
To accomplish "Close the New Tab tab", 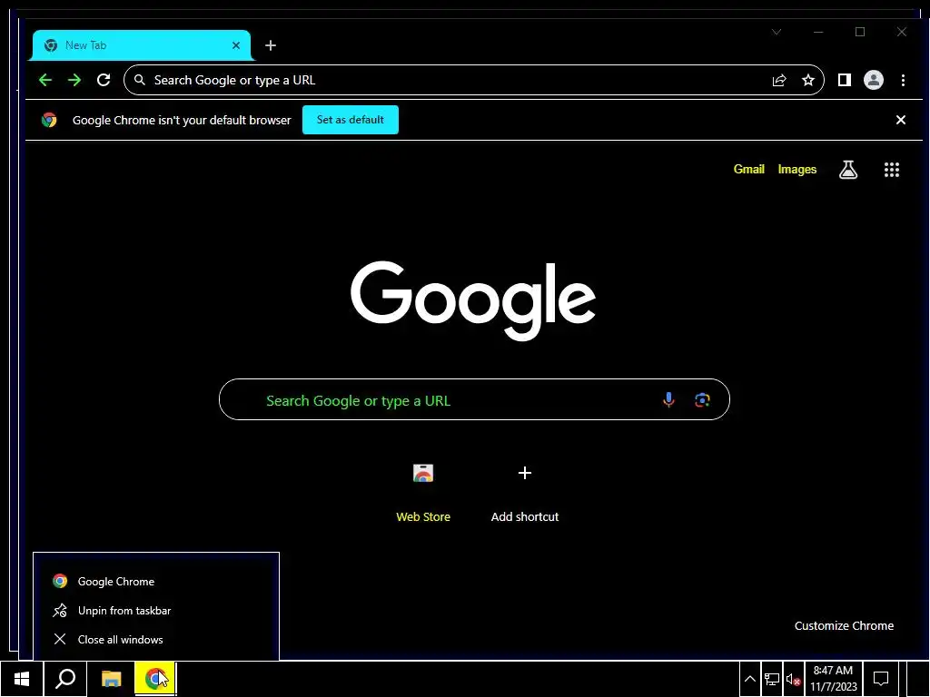I will [x=236, y=45].
